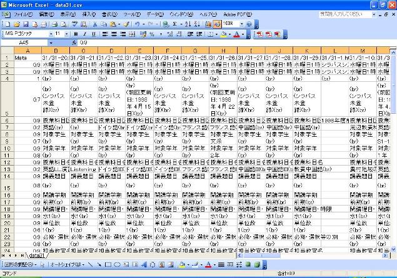Open the データ(D) menu
The image size is (397, 278).
coord(154,14)
